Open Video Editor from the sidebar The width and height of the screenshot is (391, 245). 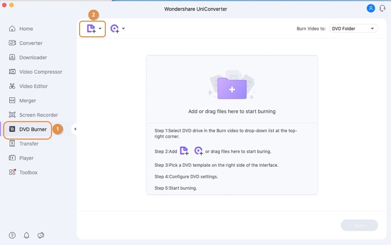click(x=34, y=86)
